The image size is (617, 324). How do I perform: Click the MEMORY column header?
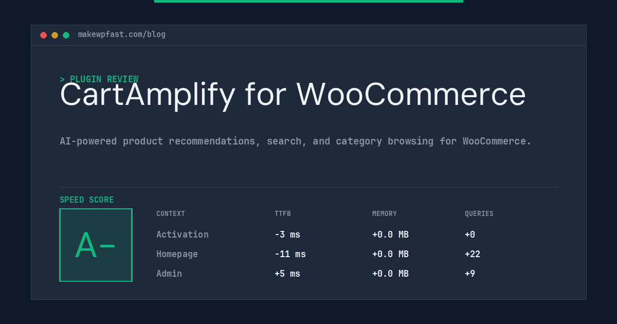tap(385, 214)
